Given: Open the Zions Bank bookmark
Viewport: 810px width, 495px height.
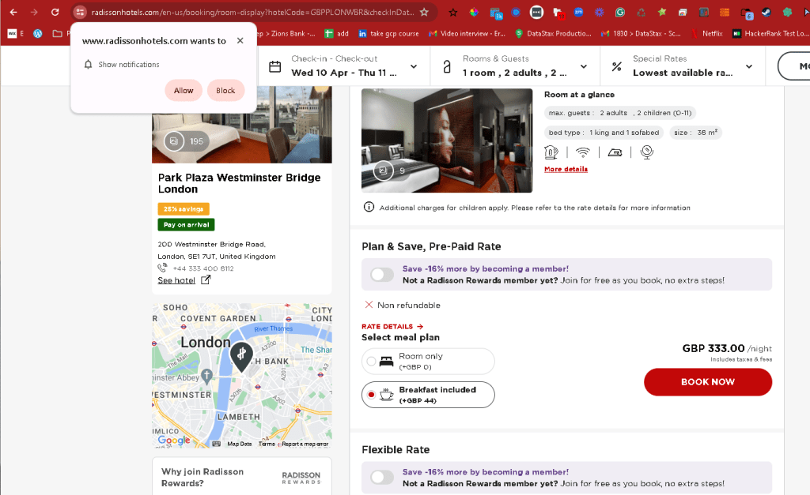Looking at the screenshot, I should [286, 33].
